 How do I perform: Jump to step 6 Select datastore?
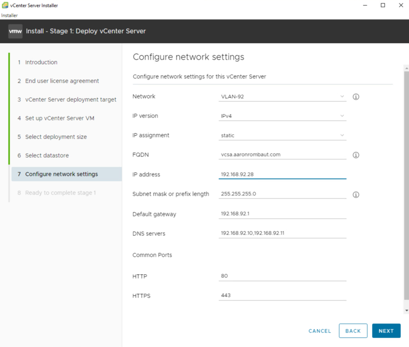pyautogui.click(x=47, y=156)
